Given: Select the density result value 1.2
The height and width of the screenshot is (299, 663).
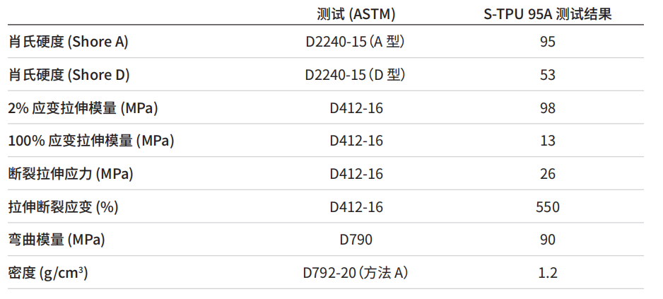Looking at the screenshot, I should tap(547, 273).
